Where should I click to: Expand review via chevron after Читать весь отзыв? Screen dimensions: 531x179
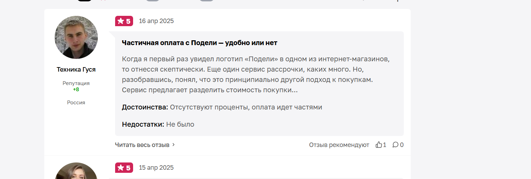coord(174,145)
